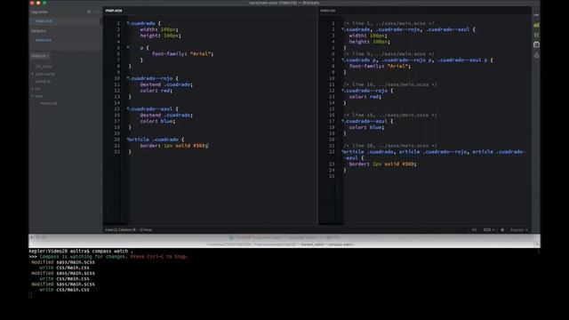The width and height of the screenshot is (569, 320).
Task: Open the Extension Manager brick icon
Action: tap(536, 44)
